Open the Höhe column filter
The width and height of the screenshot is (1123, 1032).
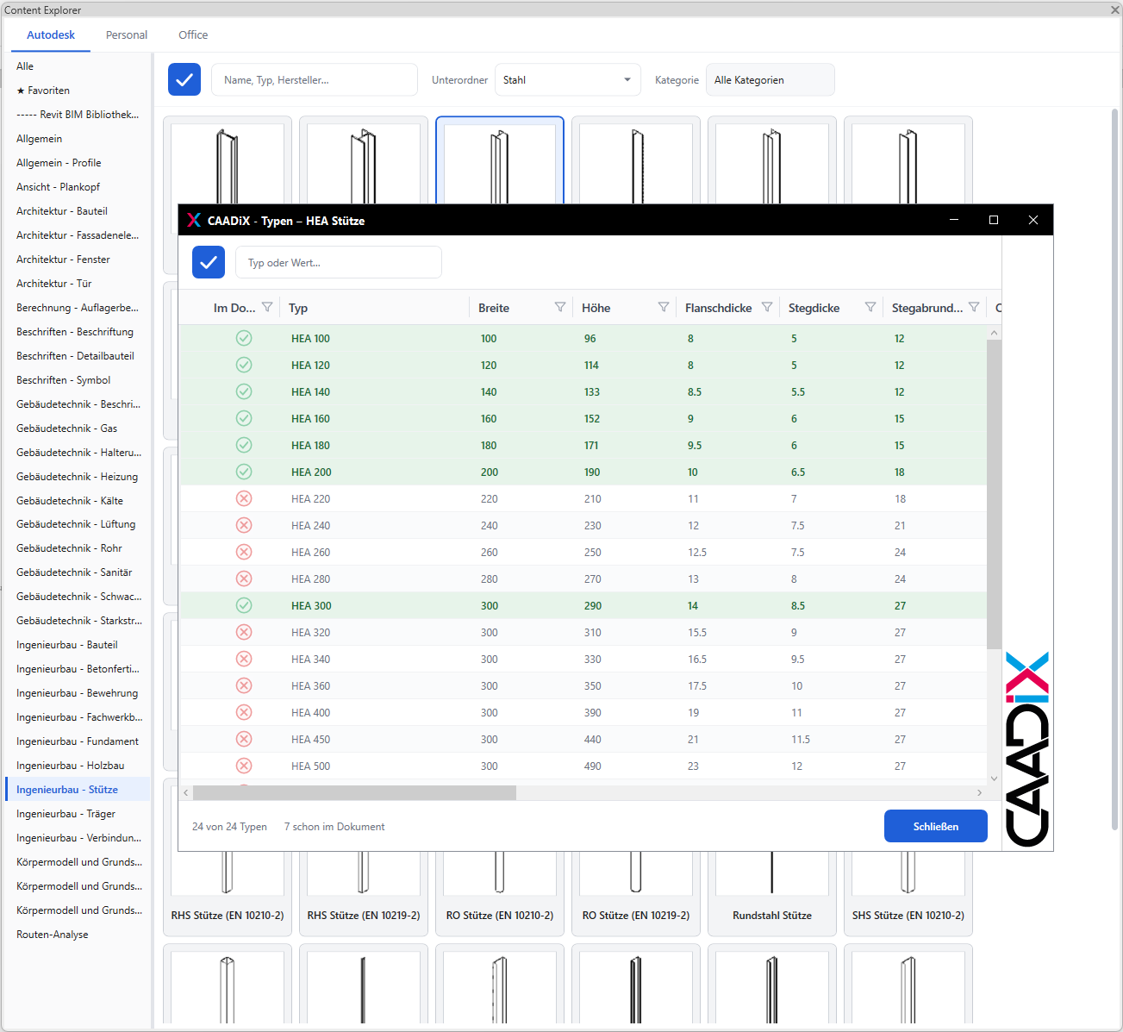[664, 308]
